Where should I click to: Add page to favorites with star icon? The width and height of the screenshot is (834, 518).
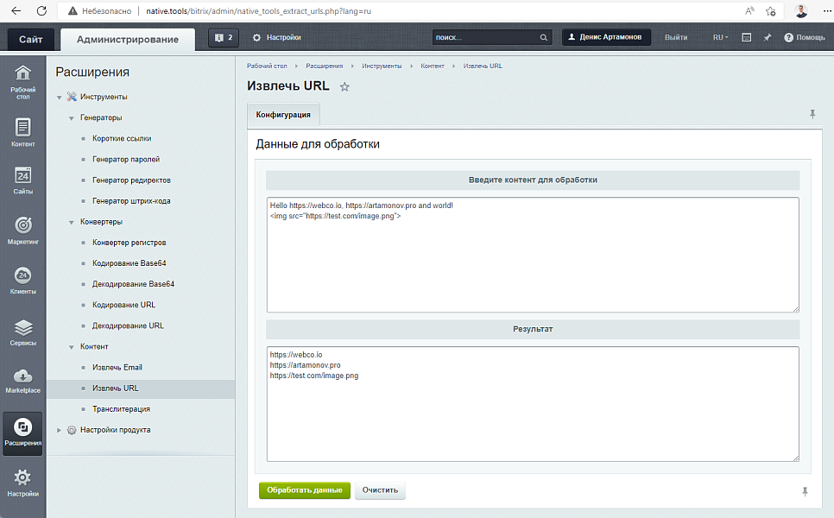point(344,87)
